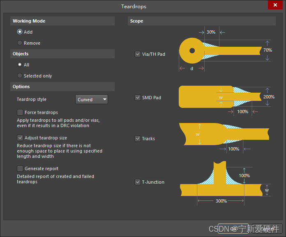Edit the Tracks 100% length value
The width and height of the screenshot is (286, 237).
pos(234,149)
